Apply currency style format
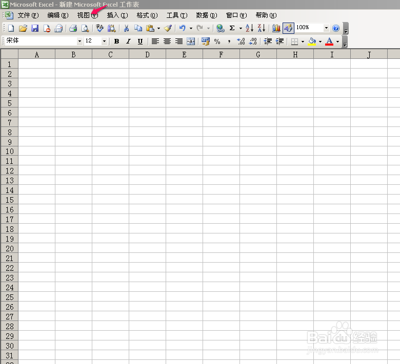 pos(205,41)
